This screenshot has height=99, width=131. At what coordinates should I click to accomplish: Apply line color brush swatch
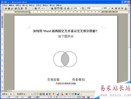[x=58, y=94]
